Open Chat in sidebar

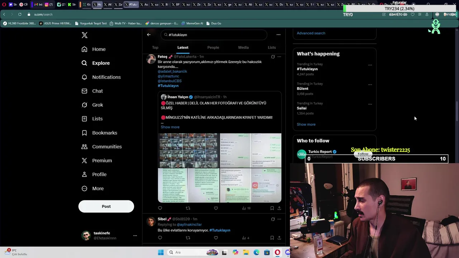coord(92,91)
